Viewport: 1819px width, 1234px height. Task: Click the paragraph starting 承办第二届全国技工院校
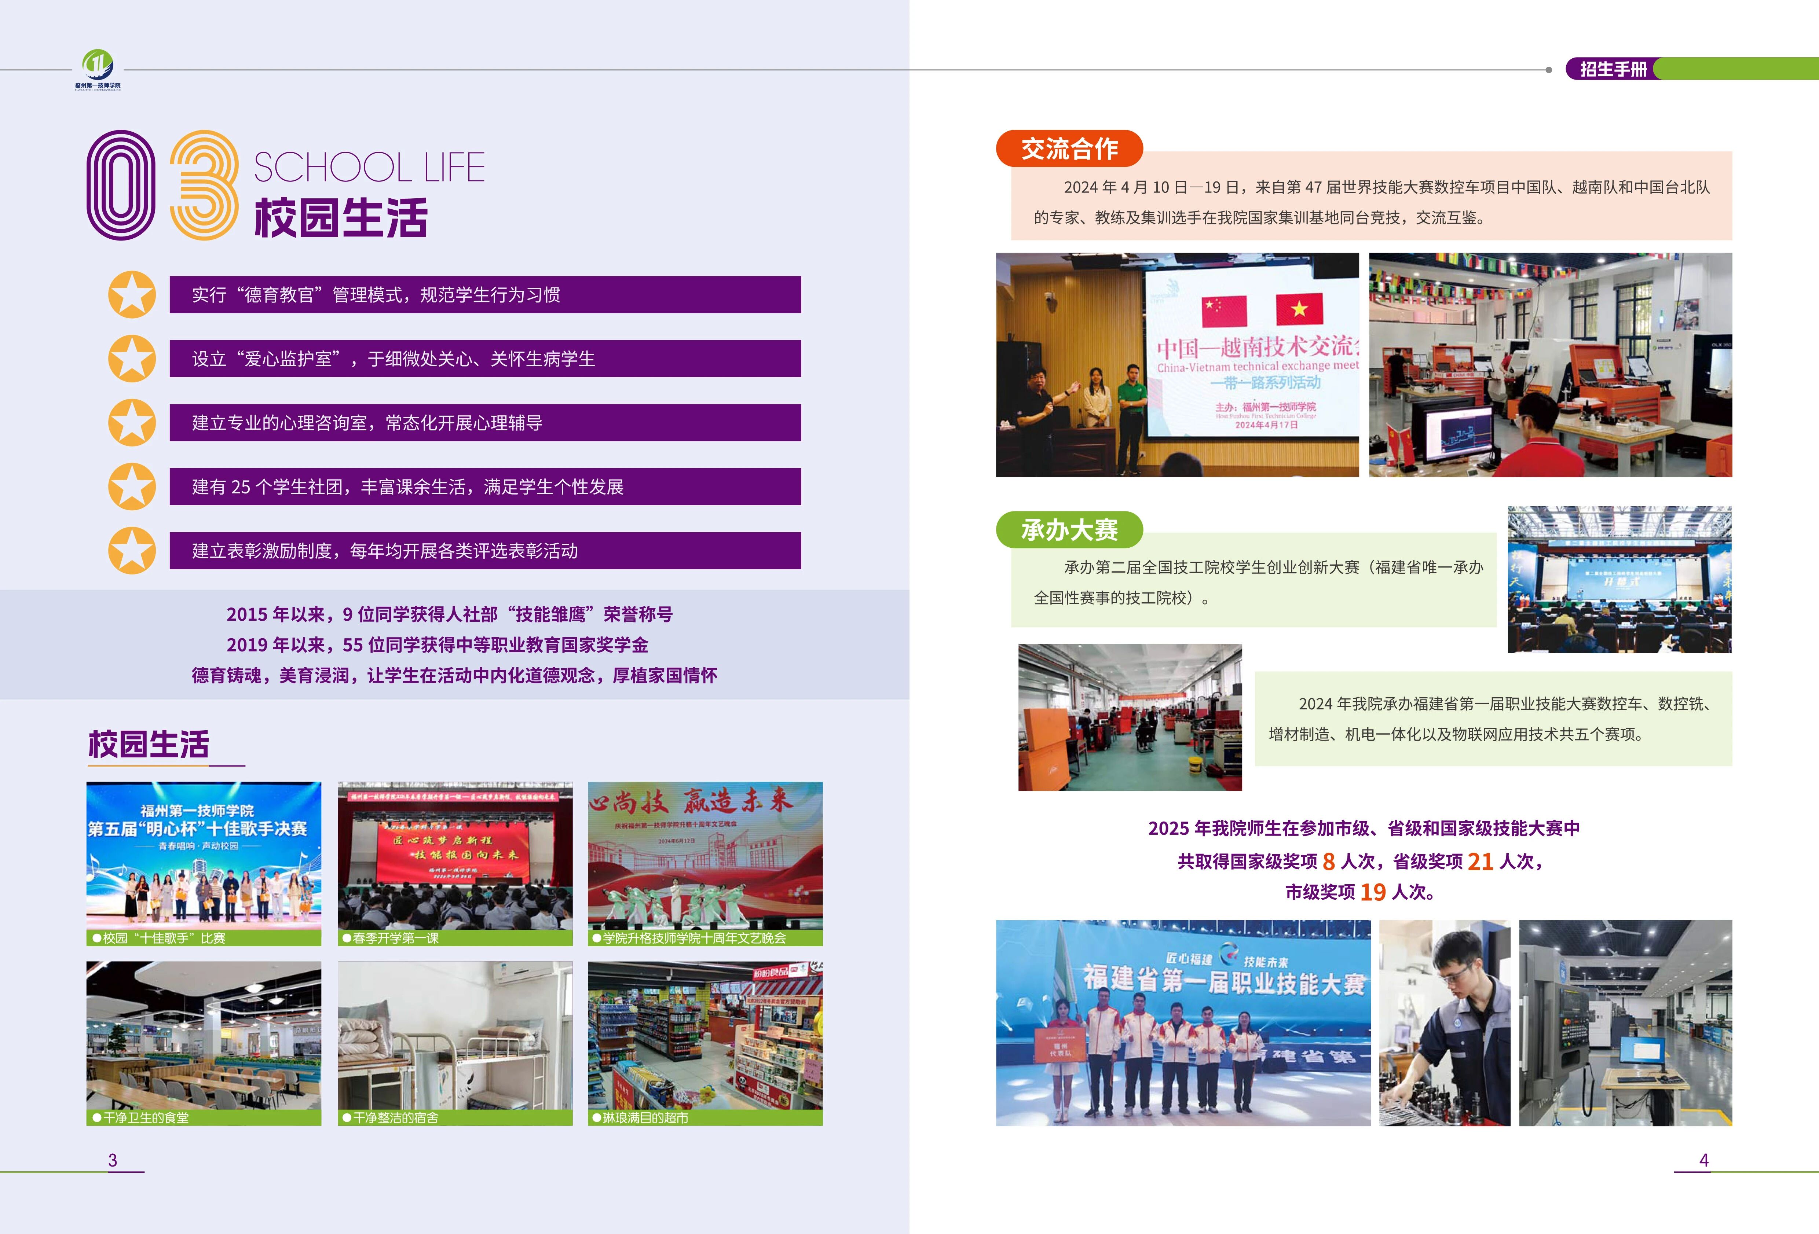pyautogui.click(x=1259, y=582)
